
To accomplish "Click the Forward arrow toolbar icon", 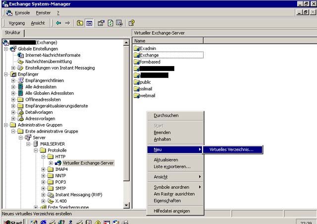I will pos(67,23).
